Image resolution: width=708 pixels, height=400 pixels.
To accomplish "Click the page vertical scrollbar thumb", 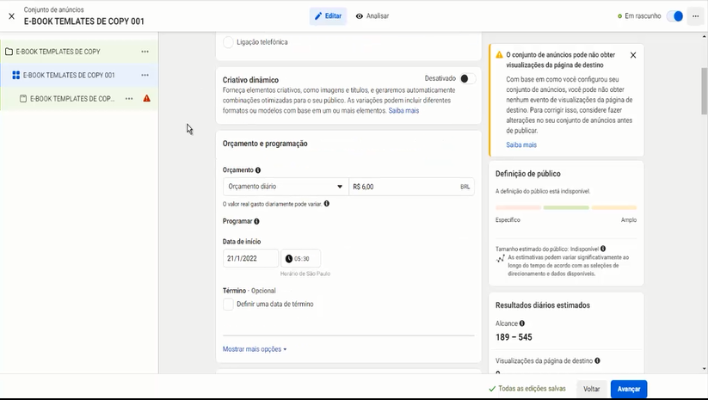I will tap(705, 91).
